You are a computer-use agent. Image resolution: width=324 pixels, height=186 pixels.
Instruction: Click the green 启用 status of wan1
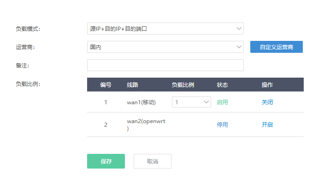tap(222, 102)
